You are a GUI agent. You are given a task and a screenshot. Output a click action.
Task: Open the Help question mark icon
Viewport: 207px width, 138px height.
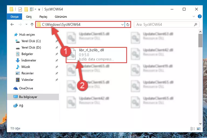coord(200,16)
